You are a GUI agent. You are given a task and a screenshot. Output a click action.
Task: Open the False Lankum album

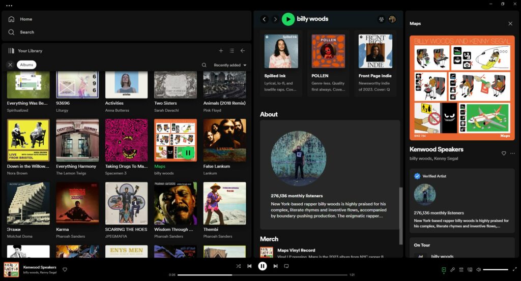[x=224, y=140]
